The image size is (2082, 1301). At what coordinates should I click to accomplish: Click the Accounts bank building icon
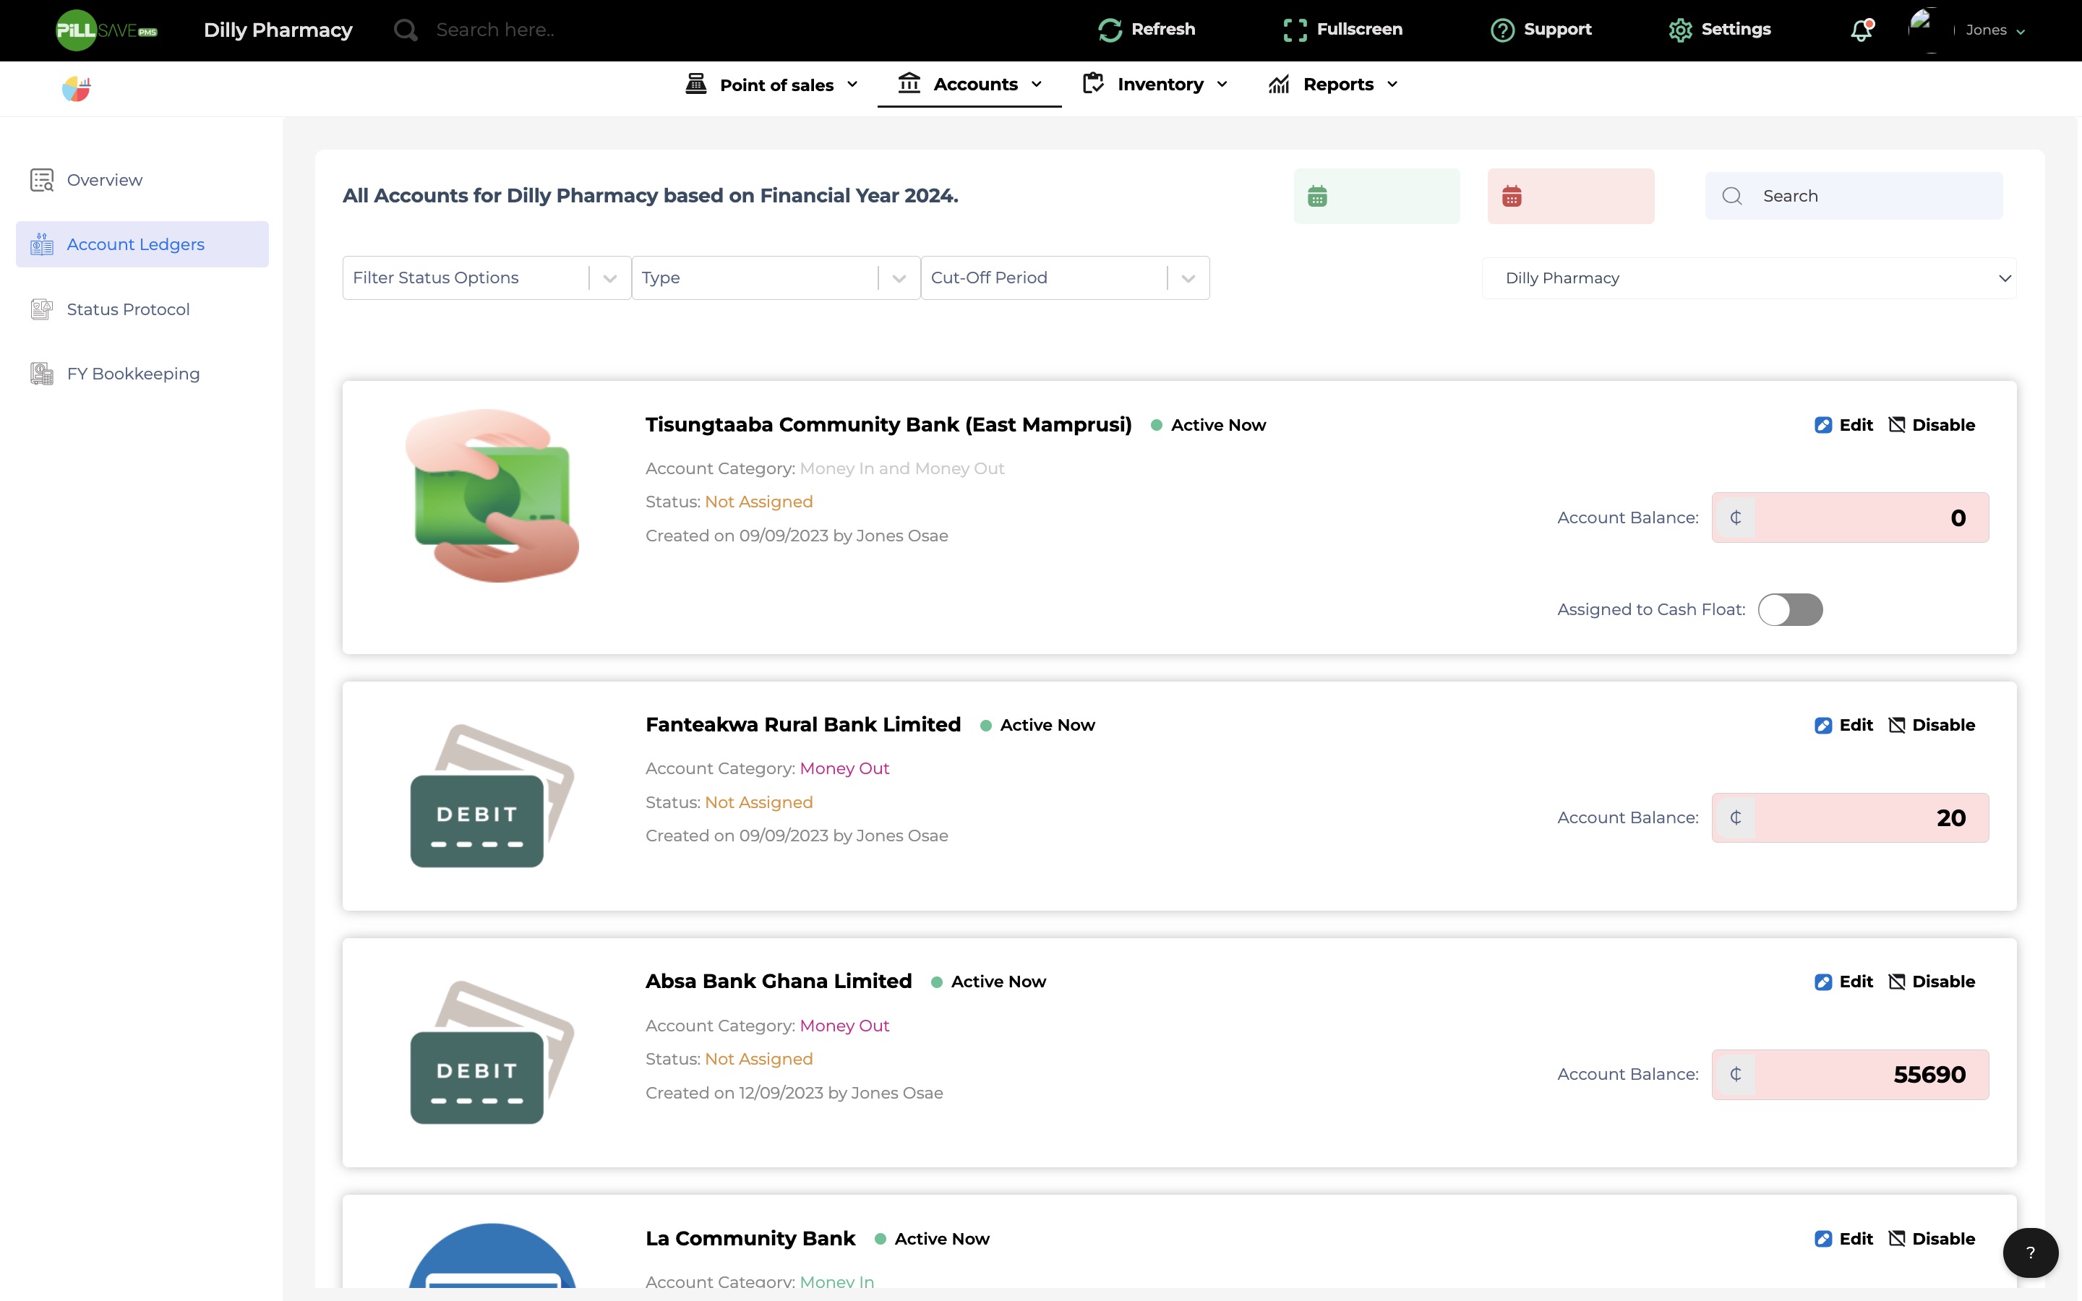pyautogui.click(x=909, y=82)
